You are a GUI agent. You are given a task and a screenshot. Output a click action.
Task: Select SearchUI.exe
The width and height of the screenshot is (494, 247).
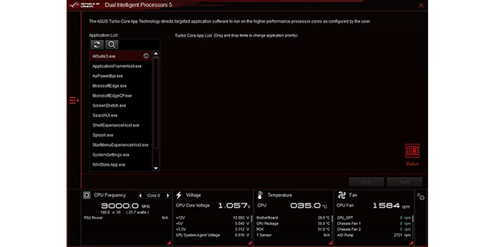coord(121,116)
